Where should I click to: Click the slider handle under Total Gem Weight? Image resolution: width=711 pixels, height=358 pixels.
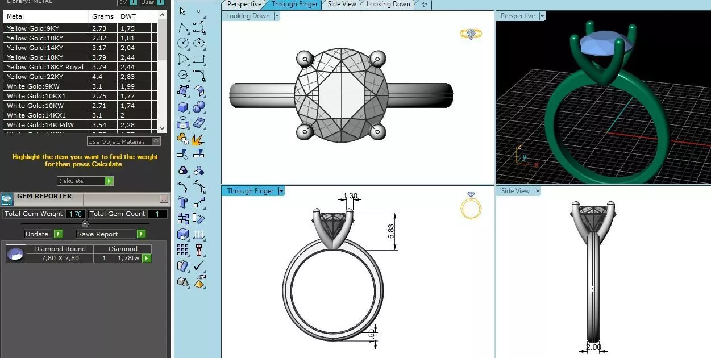click(x=85, y=224)
